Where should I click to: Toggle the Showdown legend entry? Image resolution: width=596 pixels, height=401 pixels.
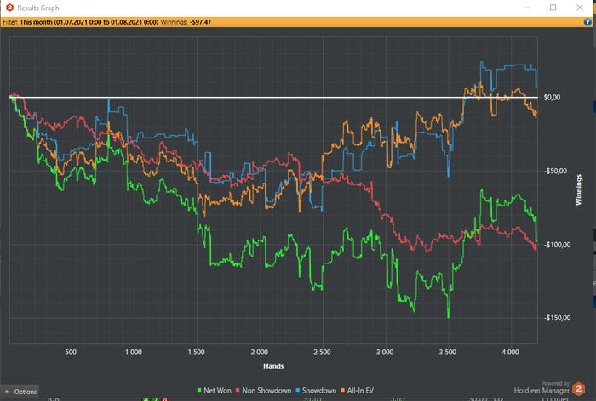(316, 390)
